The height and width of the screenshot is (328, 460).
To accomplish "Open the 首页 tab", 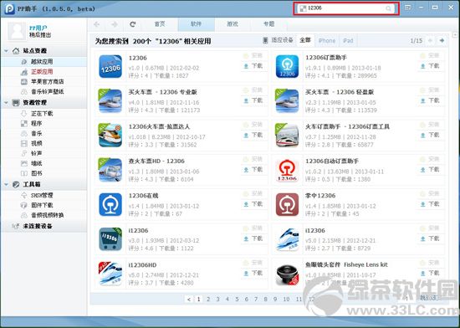I will coord(160,24).
